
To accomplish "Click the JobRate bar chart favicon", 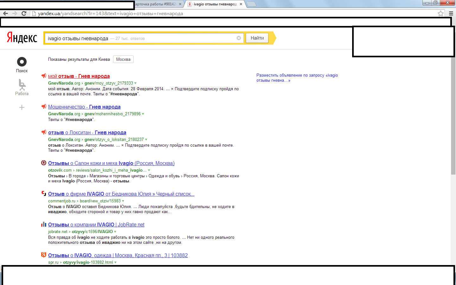I will pos(44,224).
